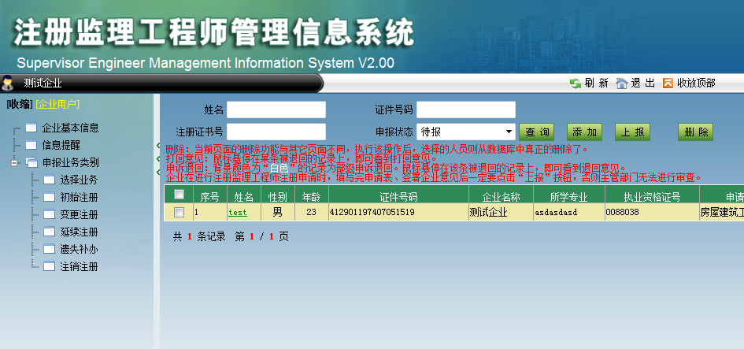This screenshot has width=744, height=349.
Task: Click the 姓名 input field
Action: pos(276,110)
